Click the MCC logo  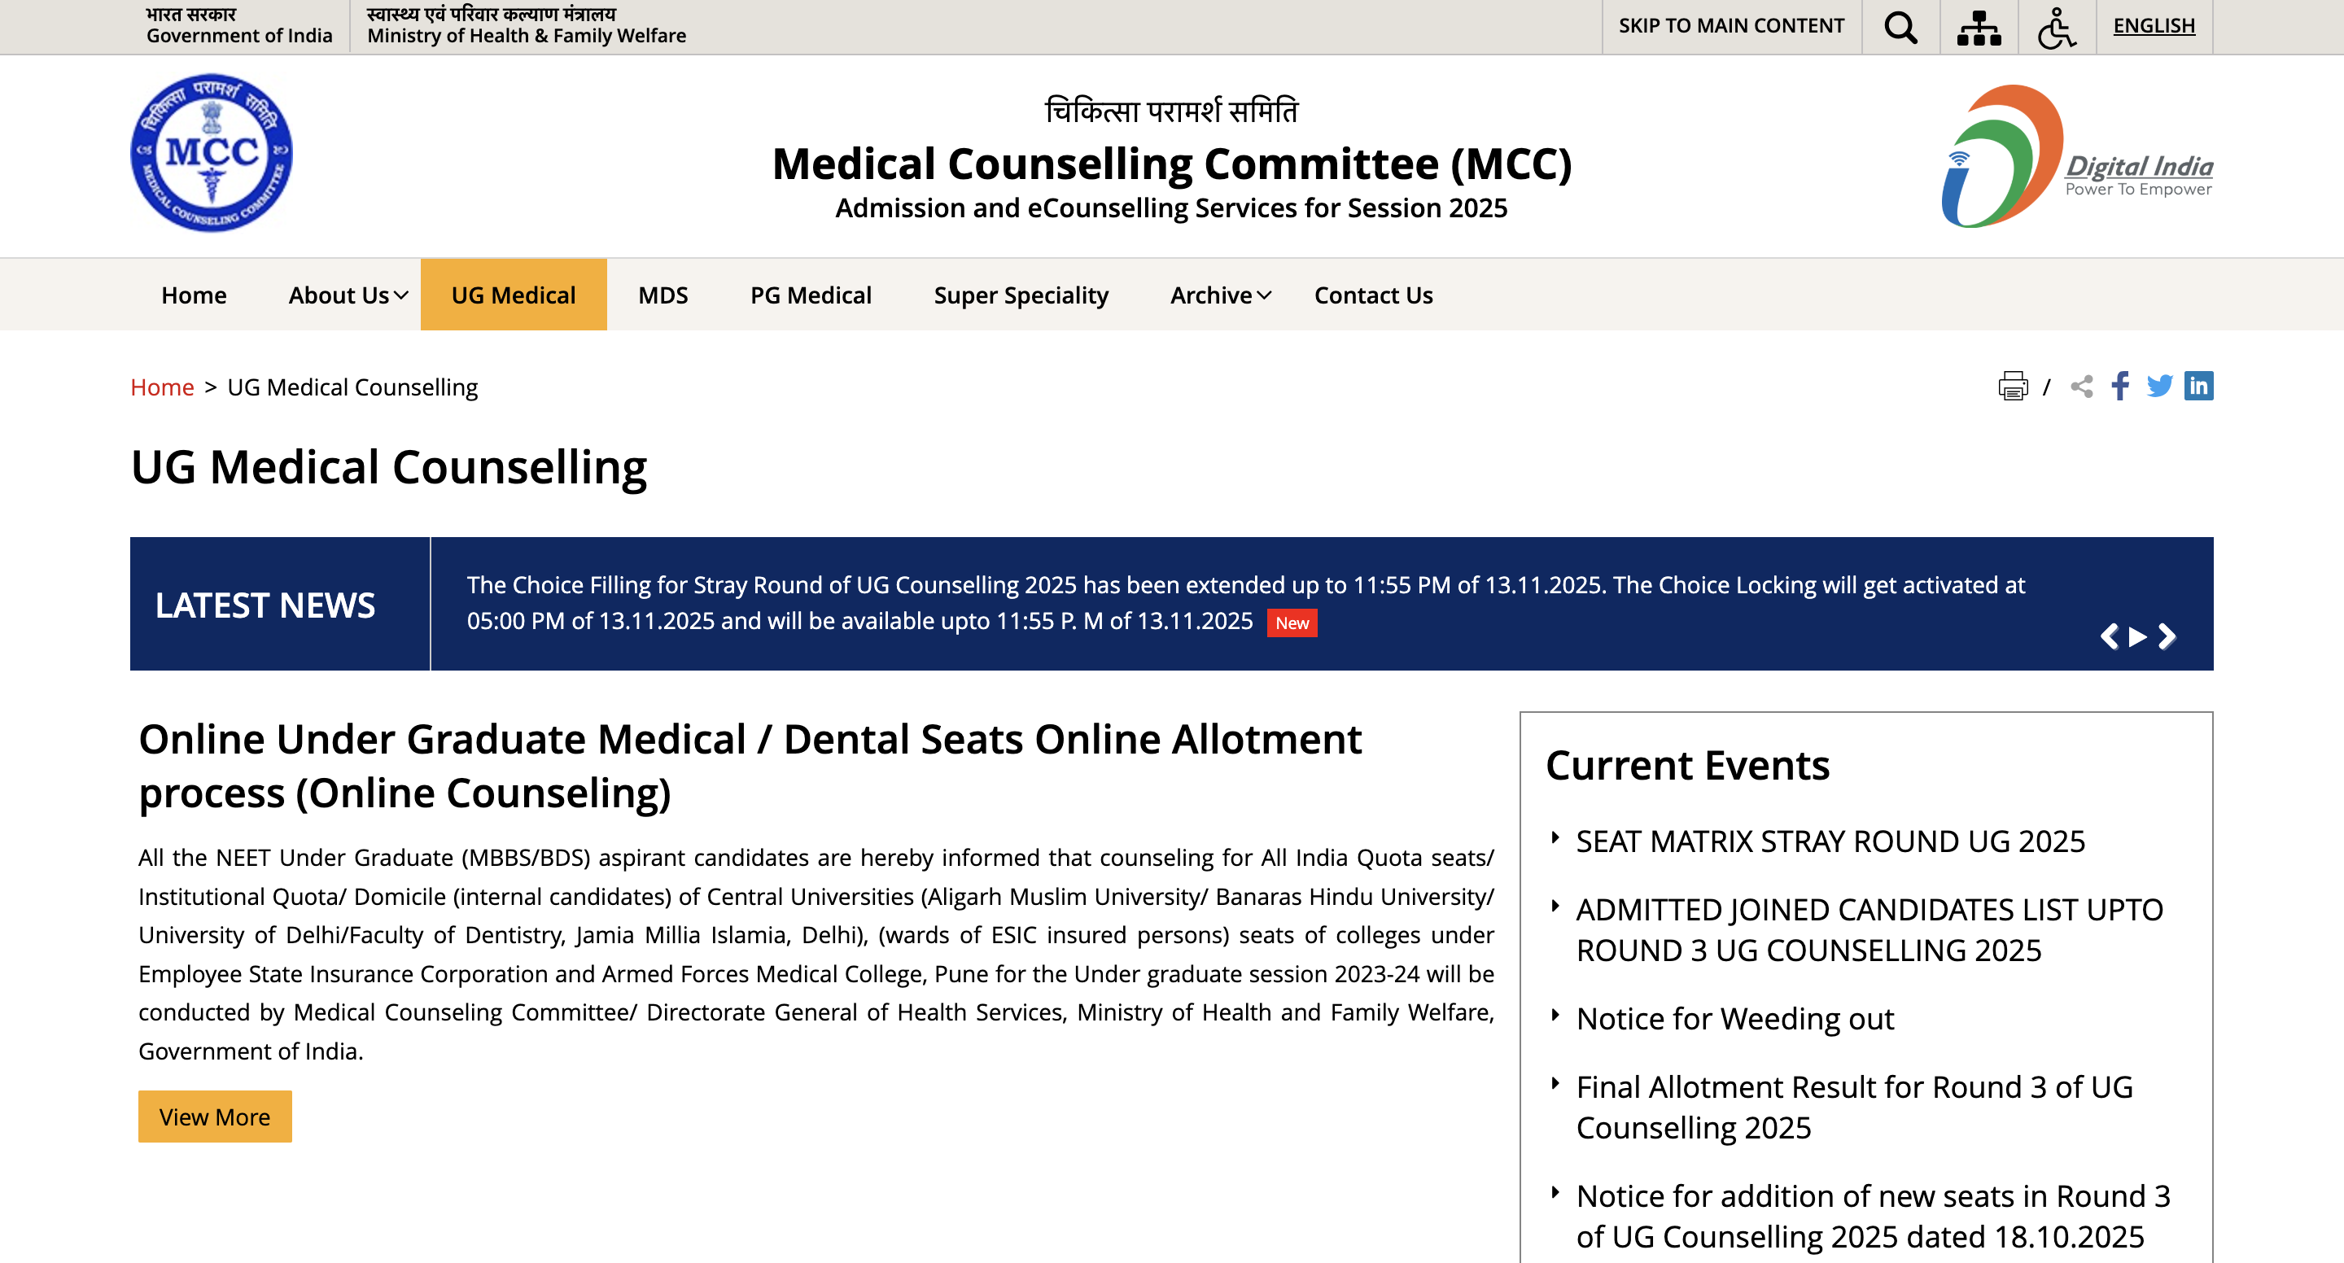pyautogui.click(x=211, y=153)
